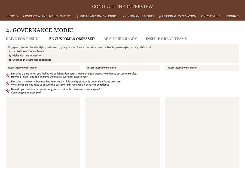Click asterisk beside 'Get to know your customers'
This screenshot has height=173, width=245.
point(10,51)
